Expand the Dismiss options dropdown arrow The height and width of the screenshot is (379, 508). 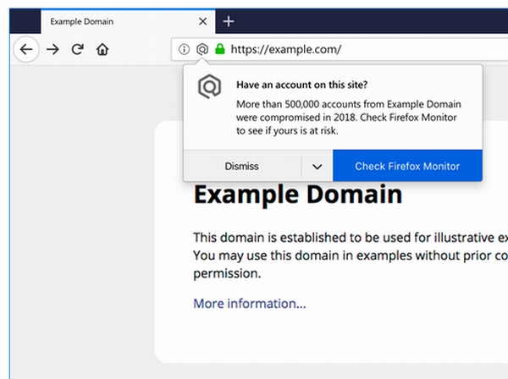(317, 167)
